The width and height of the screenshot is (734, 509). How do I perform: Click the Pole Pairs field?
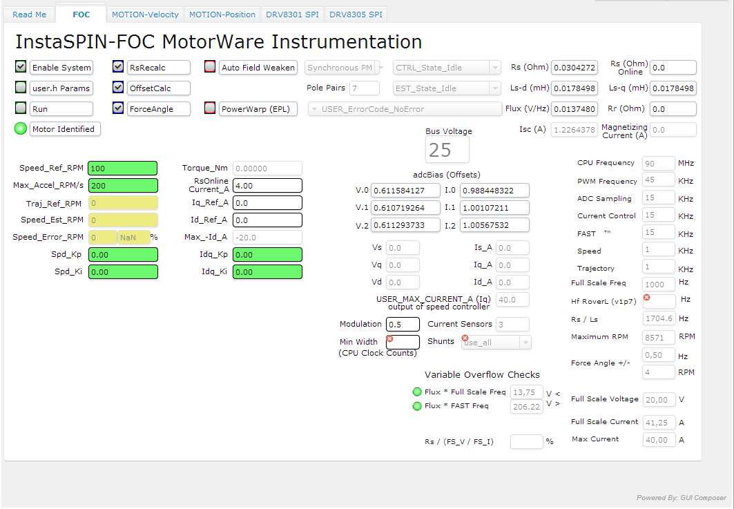click(x=364, y=88)
